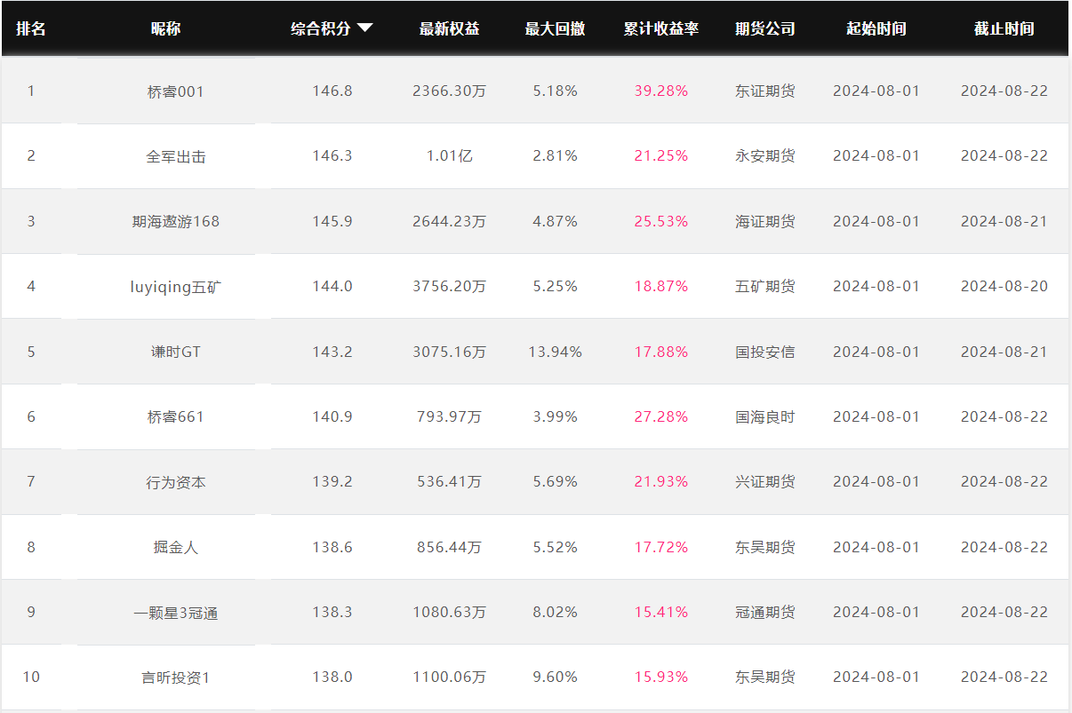Click equity value 2644.23万
Image resolution: width=1072 pixels, height=713 pixels.
point(450,221)
